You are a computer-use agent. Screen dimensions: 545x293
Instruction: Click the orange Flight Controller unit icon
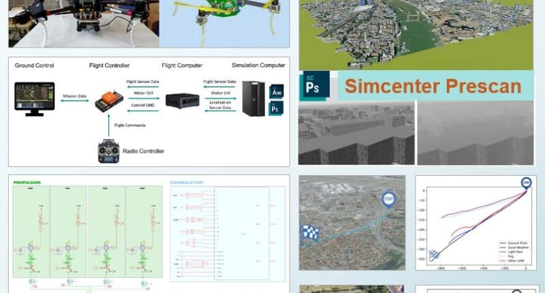109,101
